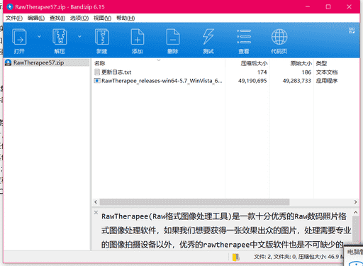363x266 pixels.
Task: Click the Codepage (代码页) globe icon
Action: pyautogui.click(x=279, y=37)
